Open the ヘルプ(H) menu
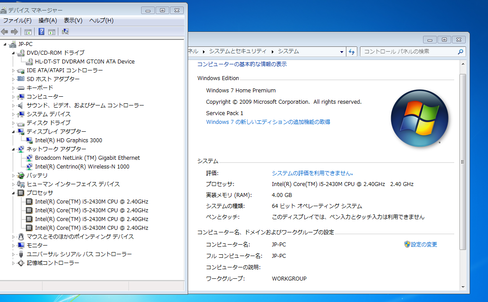 pyautogui.click(x=101, y=21)
